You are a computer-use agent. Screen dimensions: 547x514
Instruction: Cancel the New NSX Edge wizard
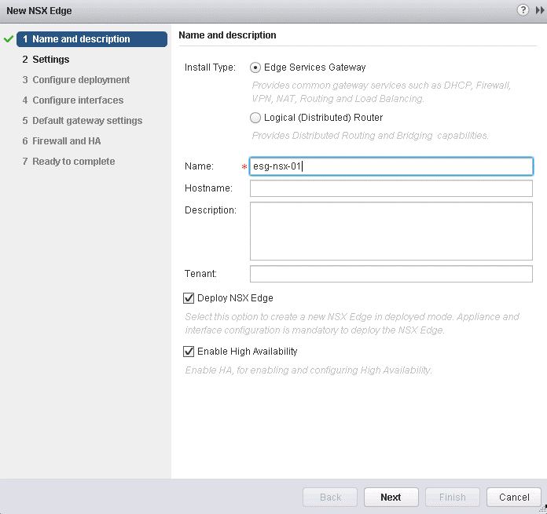tap(514, 497)
